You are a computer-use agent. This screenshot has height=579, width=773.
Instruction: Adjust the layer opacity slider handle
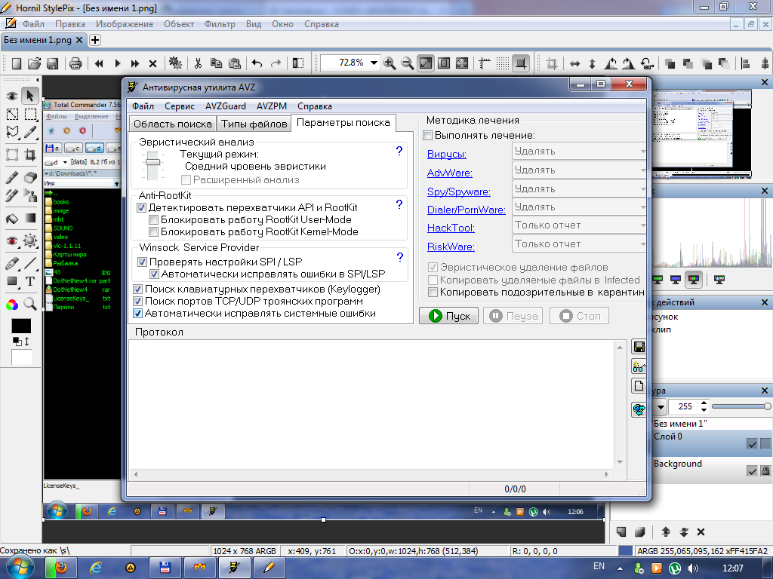pos(767,406)
